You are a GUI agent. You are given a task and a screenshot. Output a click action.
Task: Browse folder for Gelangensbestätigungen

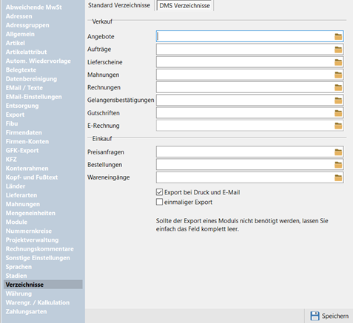coord(338,101)
